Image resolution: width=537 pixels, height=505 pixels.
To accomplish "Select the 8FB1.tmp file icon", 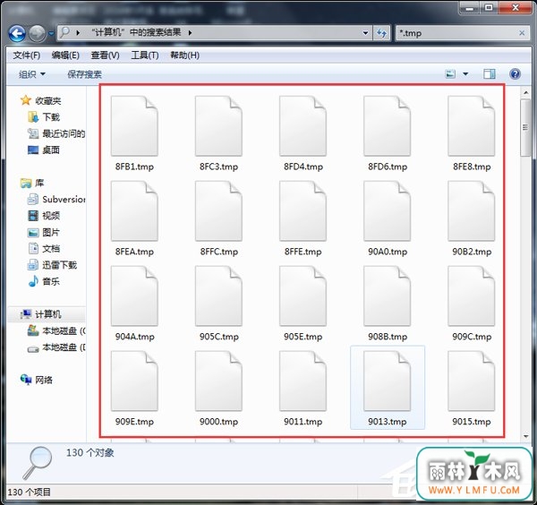I will [x=134, y=126].
